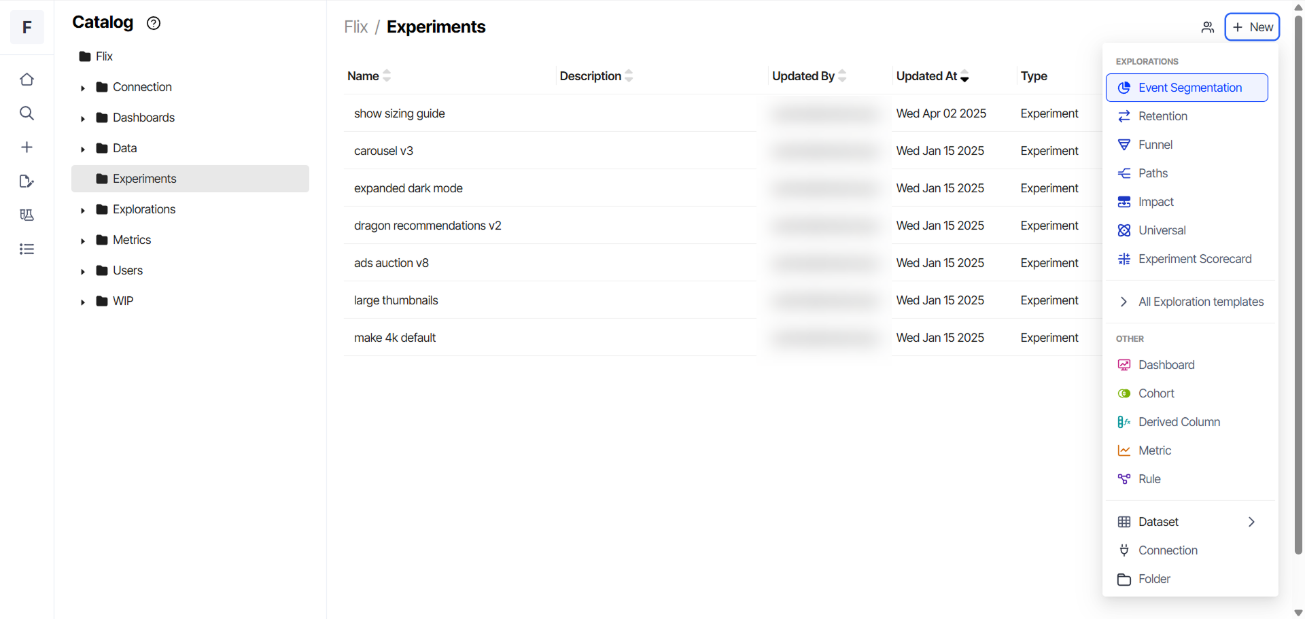The height and width of the screenshot is (619, 1305).
Task: Click the list icon in left sidebar
Action: click(x=27, y=249)
